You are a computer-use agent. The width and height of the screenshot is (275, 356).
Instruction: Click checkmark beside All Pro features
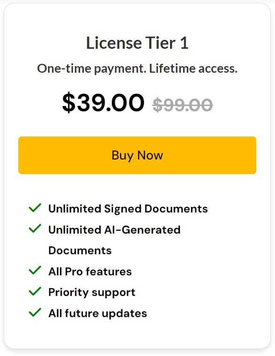[x=35, y=270]
